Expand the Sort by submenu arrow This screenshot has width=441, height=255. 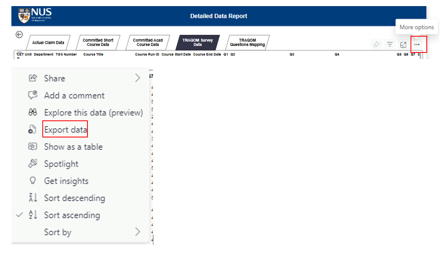138,232
